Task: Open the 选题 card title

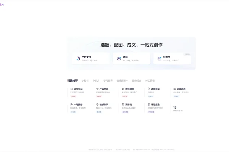Action: [x=125, y=57]
